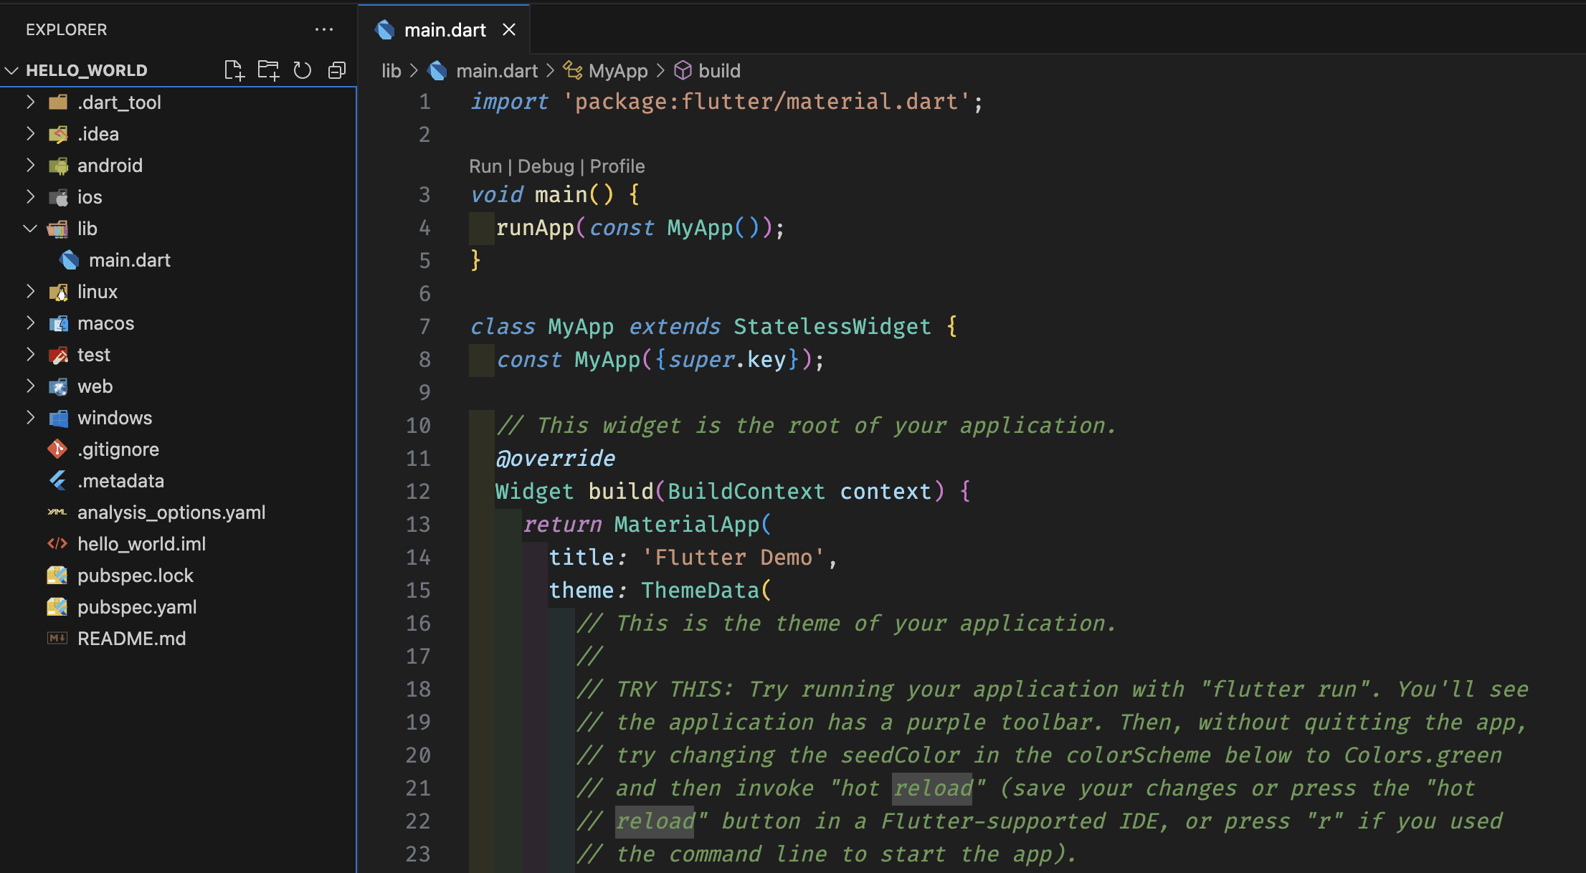Expand the android folder
Viewport: 1586px width, 873px height.
click(x=30, y=166)
